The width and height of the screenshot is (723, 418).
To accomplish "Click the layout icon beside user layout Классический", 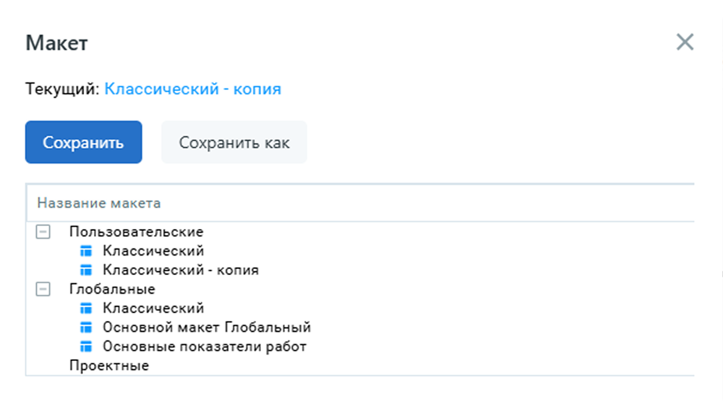I will pyautogui.click(x=87, y=250).
